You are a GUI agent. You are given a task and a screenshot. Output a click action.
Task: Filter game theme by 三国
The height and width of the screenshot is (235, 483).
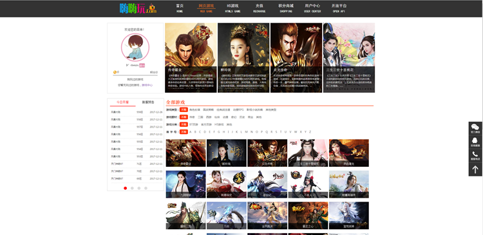pyautogui.click(x=200, y=117)
